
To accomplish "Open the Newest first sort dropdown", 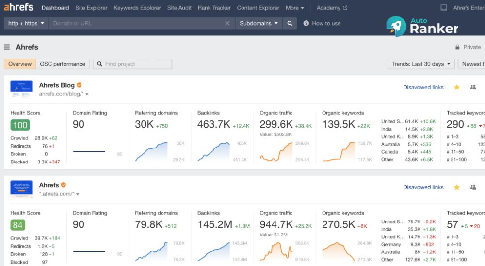I will click(x=472, y=64).
